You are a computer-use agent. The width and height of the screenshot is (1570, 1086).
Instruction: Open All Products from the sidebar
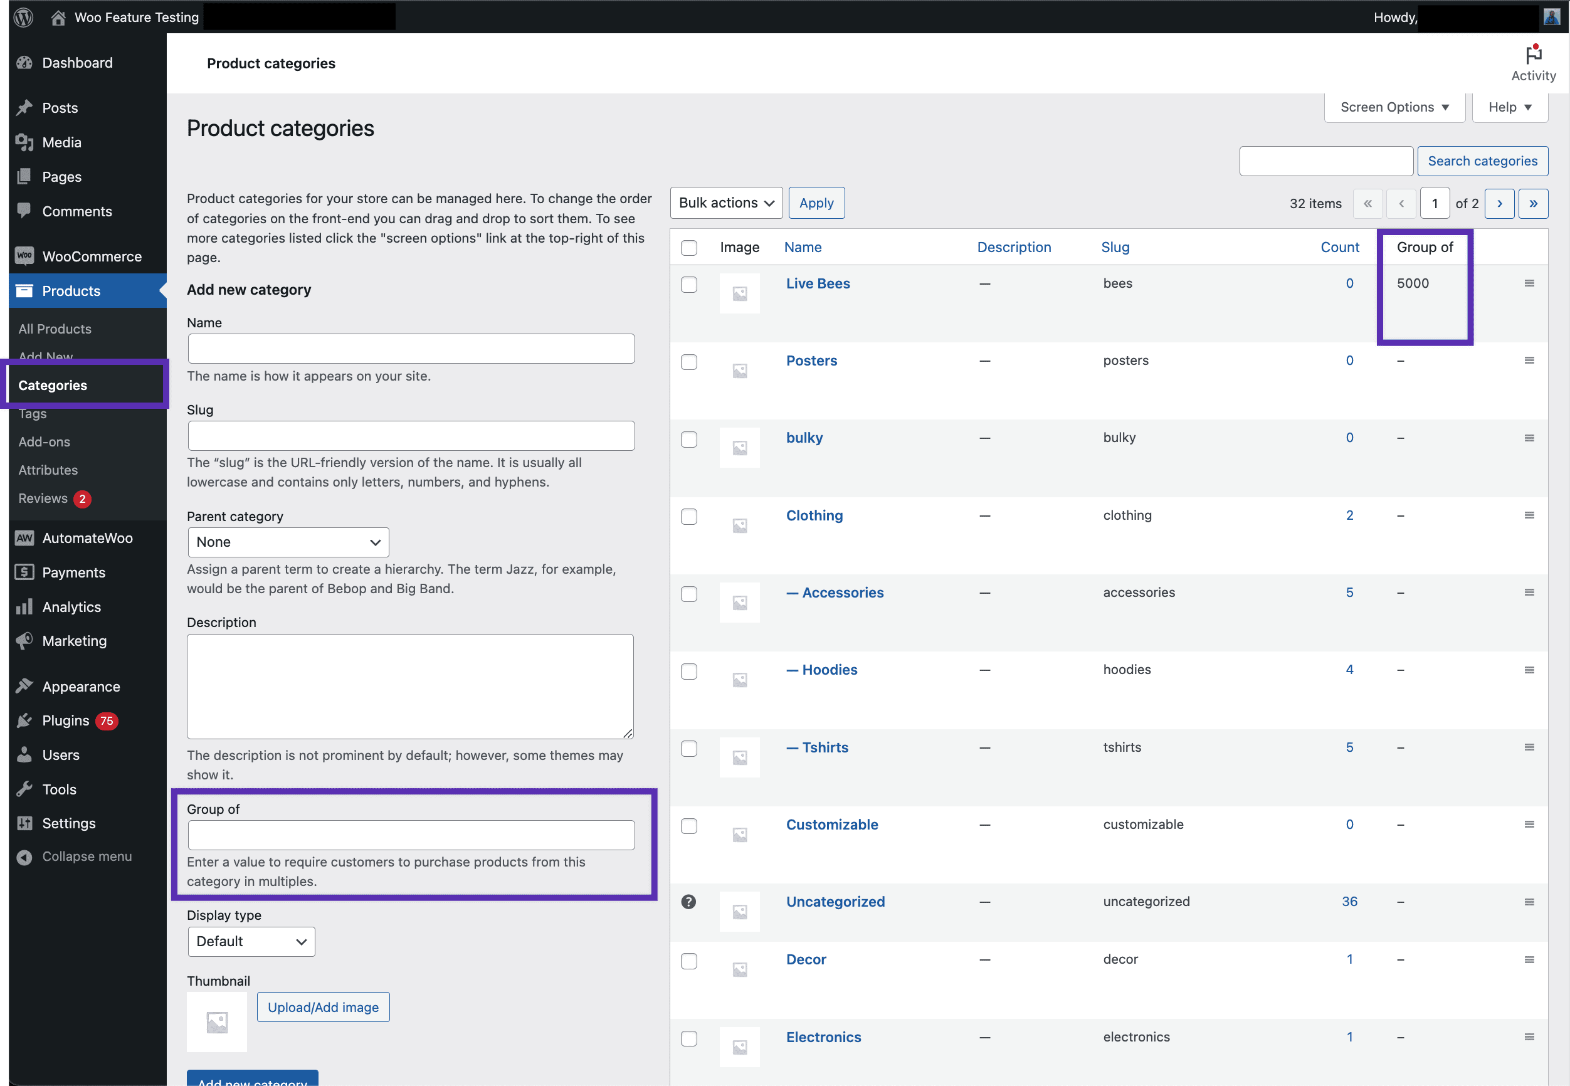[x=55, y=329]
